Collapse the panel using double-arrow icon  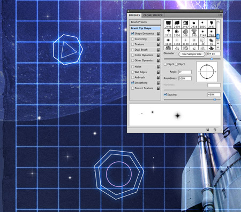[221, 11]
